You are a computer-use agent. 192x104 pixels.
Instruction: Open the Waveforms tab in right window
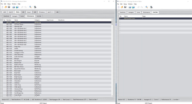(123, 12)
